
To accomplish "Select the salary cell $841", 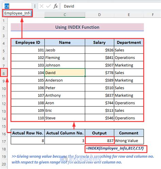I will [100, 57].
